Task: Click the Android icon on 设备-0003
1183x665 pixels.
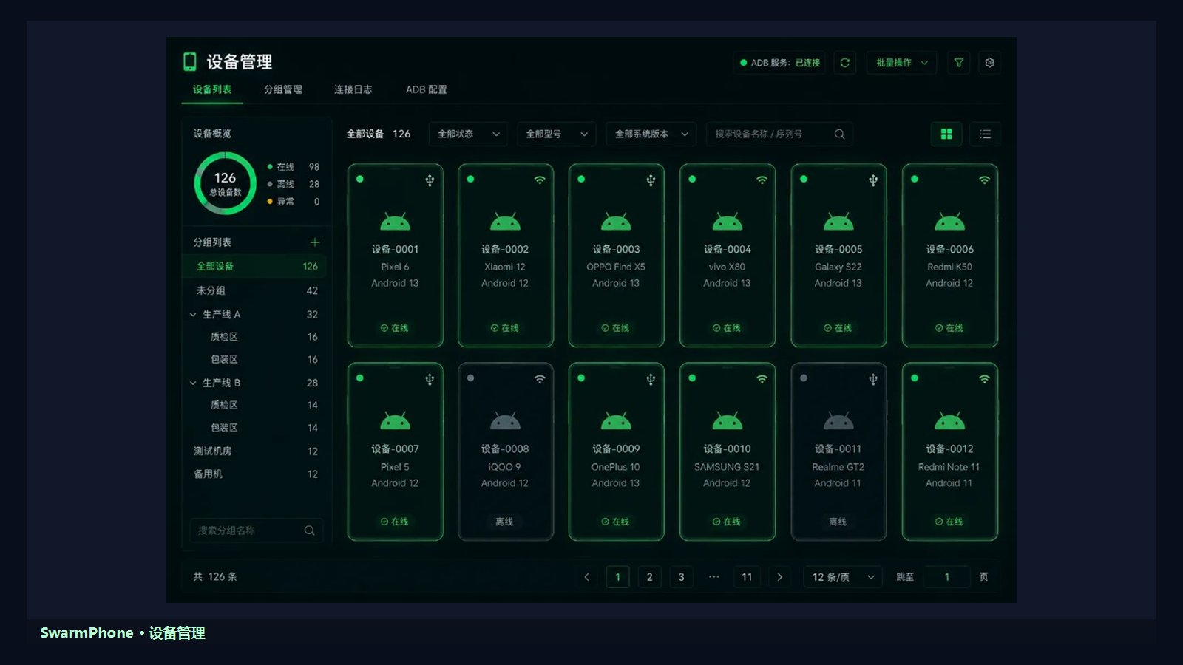Action: [x=616, y=221]
